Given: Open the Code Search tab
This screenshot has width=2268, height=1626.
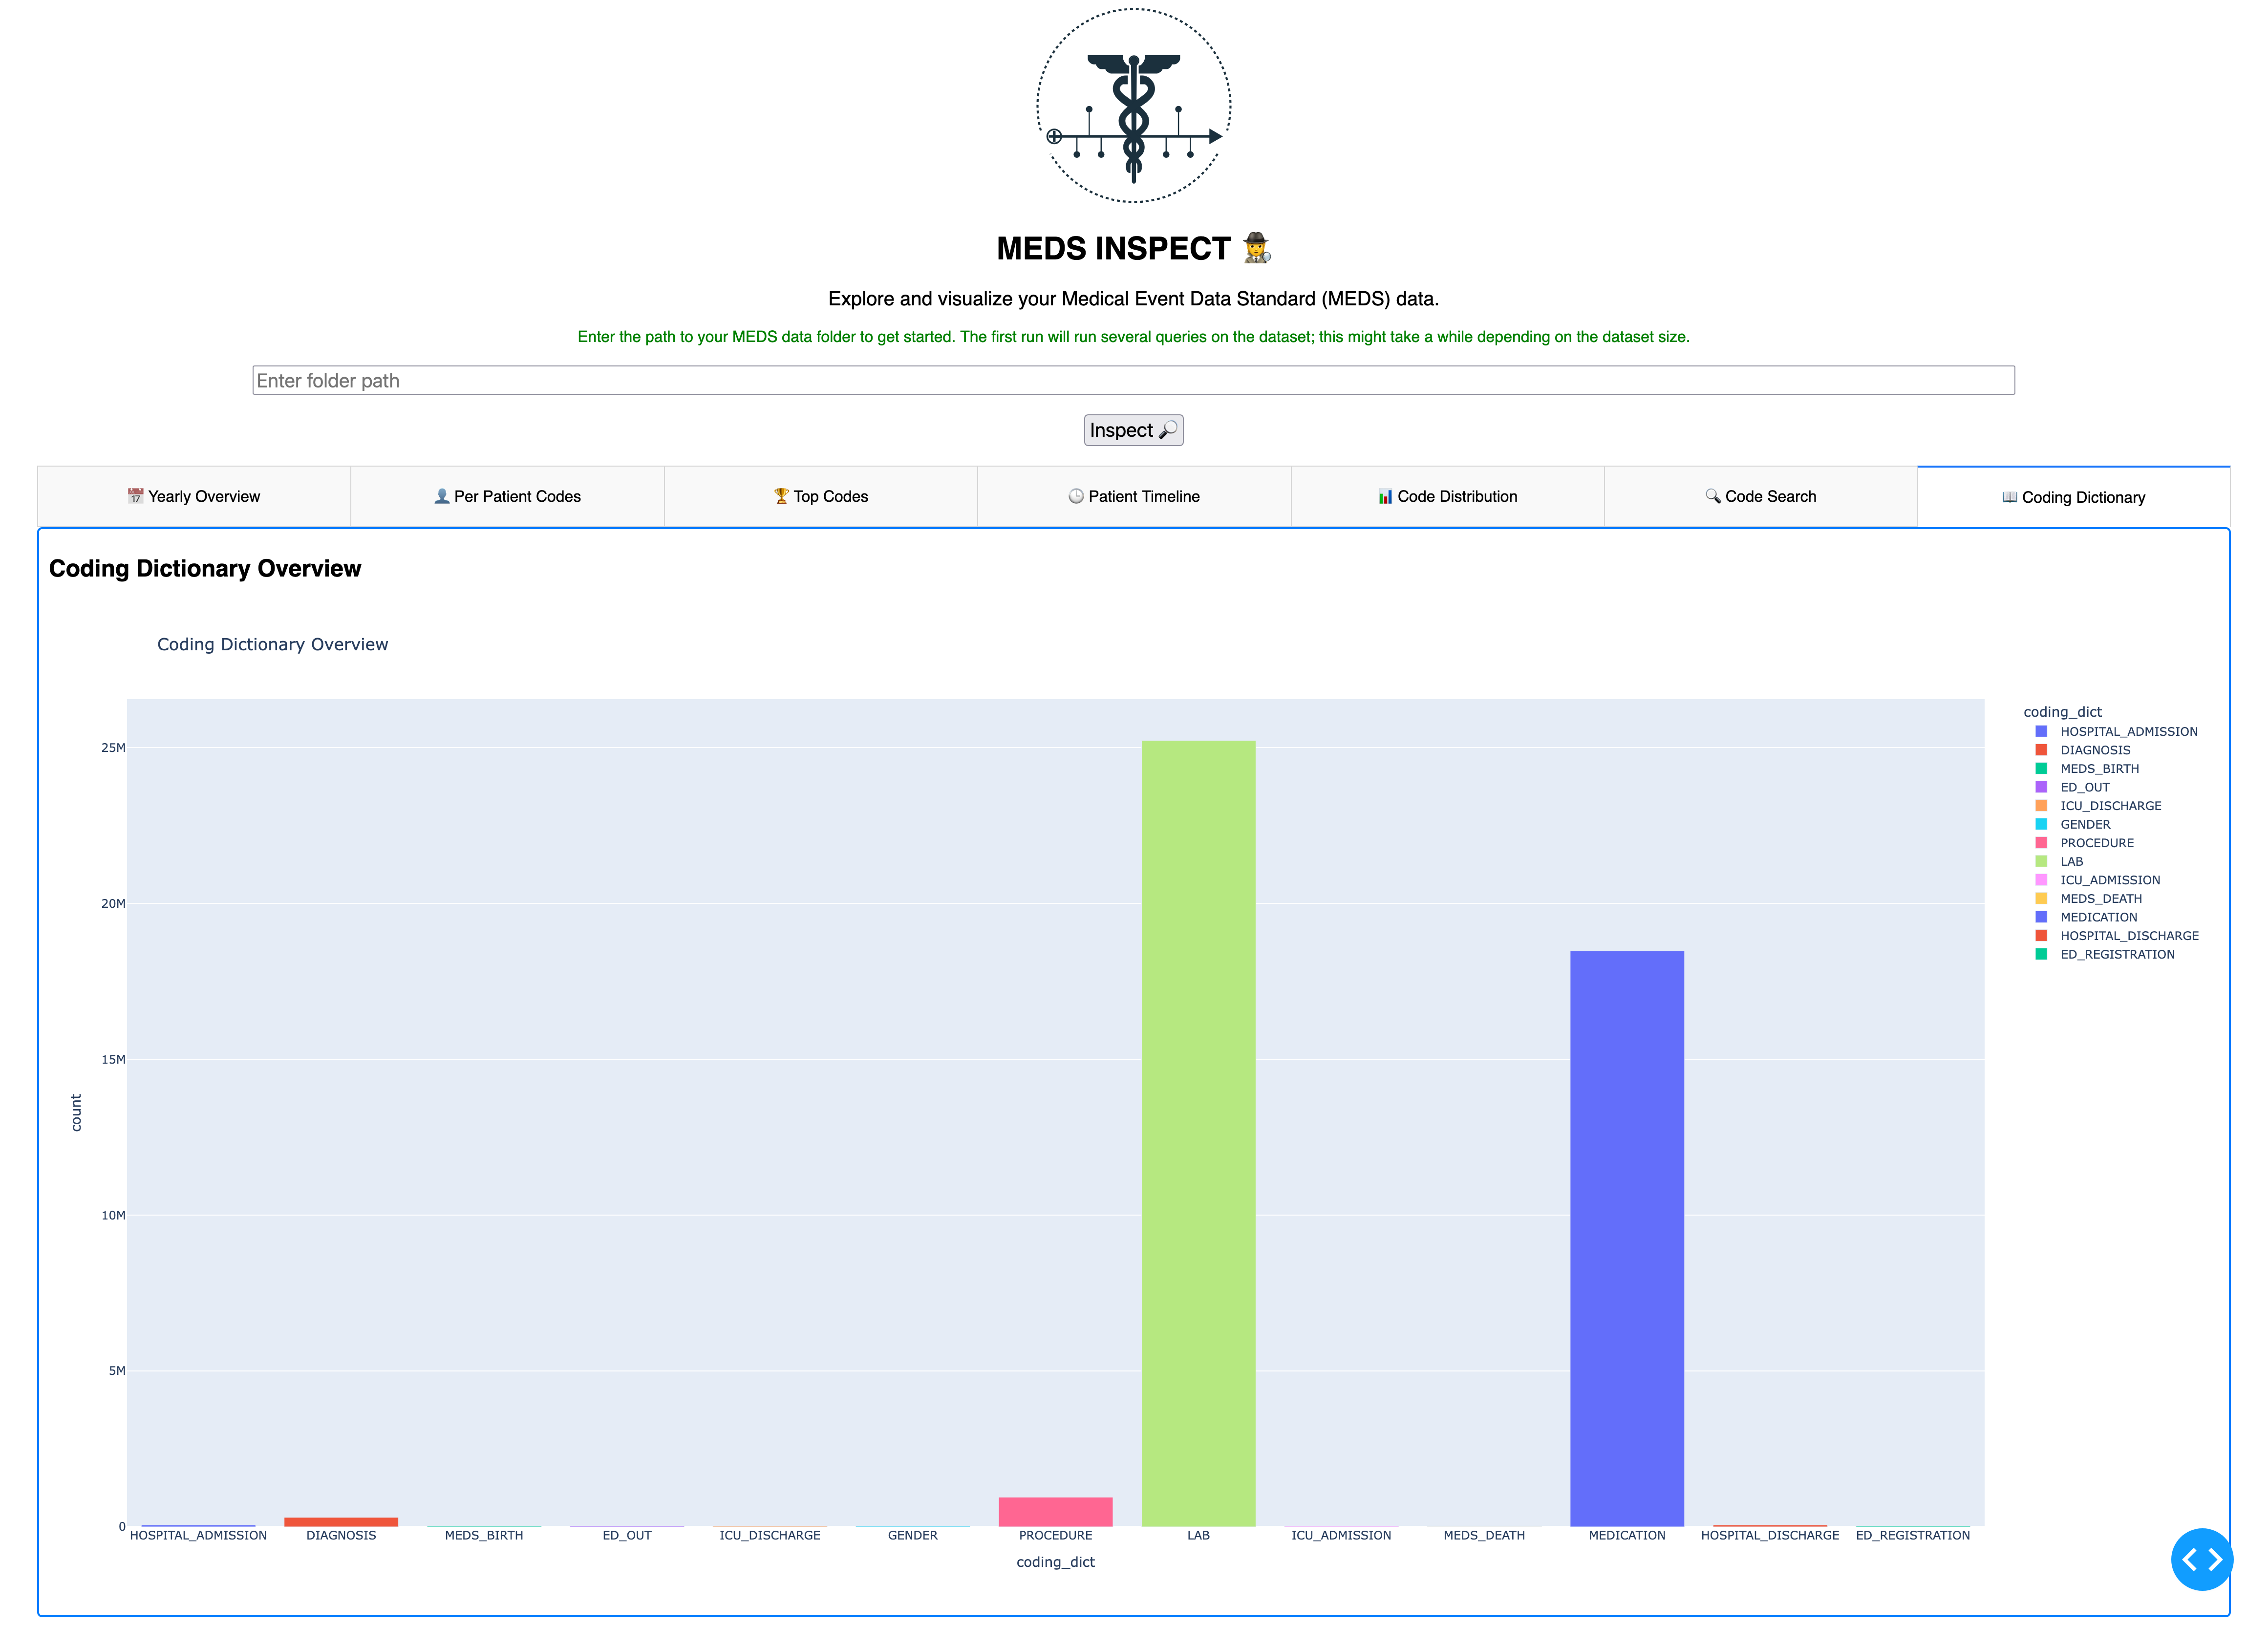Looking at the screenshot, I should point(1761,496).
